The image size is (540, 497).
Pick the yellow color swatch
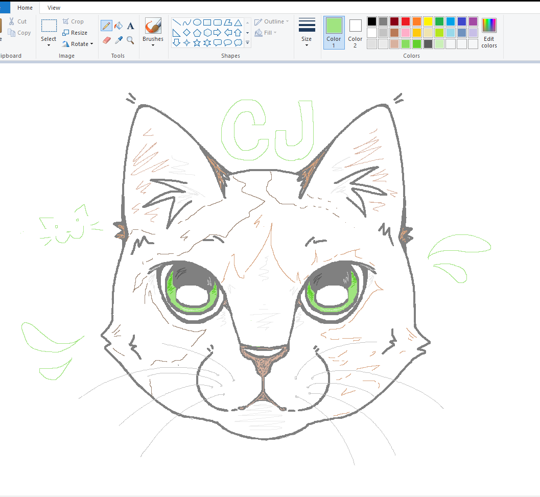[x=428, y=21]
